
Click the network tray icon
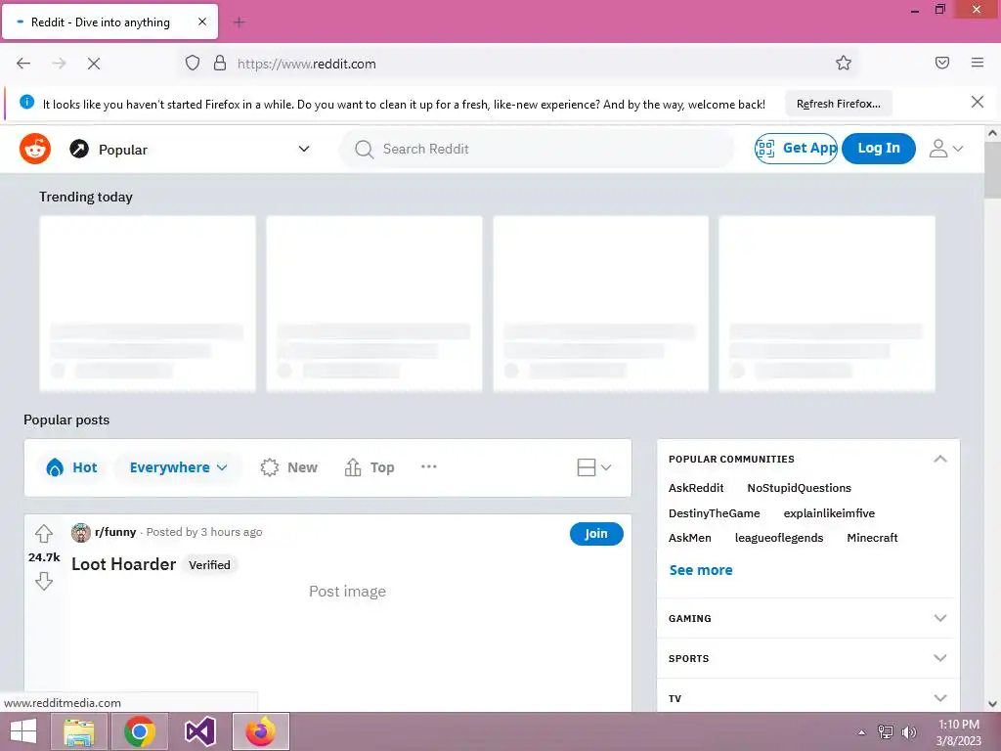coord(886,732)
